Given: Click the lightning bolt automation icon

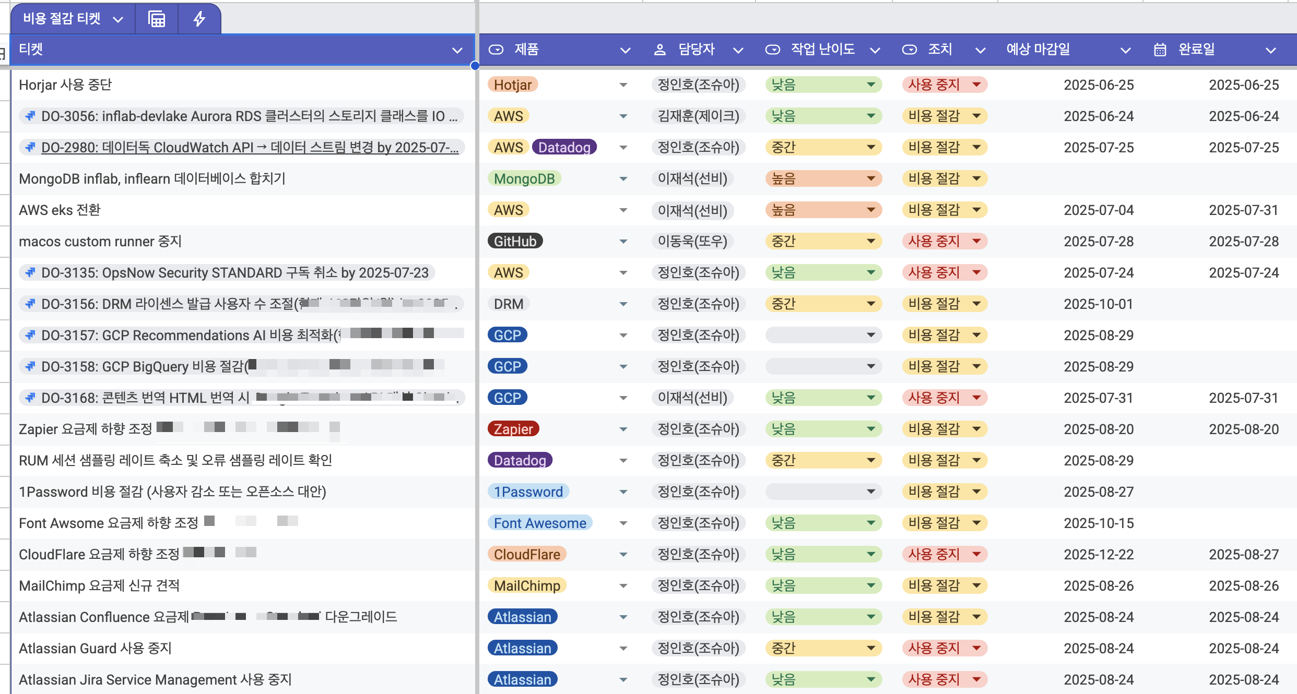Looking at the screenshot, I should 199,19.
